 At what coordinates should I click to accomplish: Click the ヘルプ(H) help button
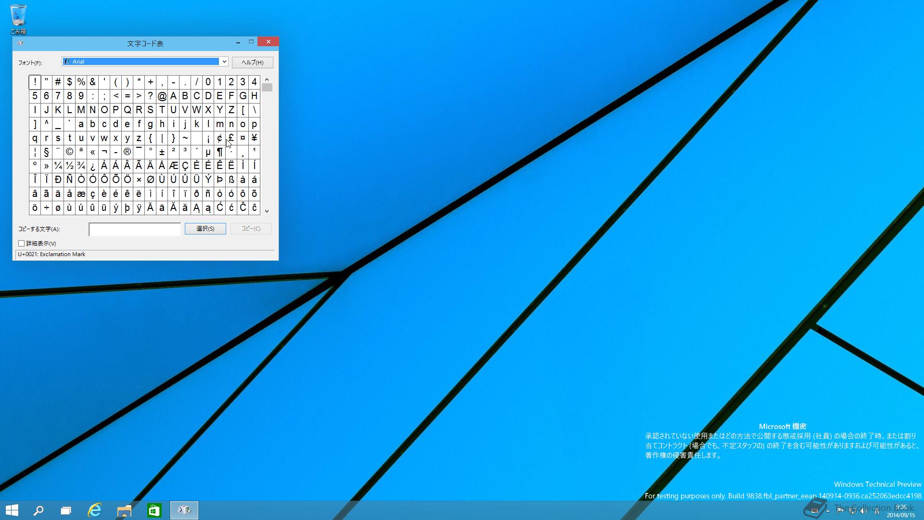pyautogui.click(x=252, y=63)
